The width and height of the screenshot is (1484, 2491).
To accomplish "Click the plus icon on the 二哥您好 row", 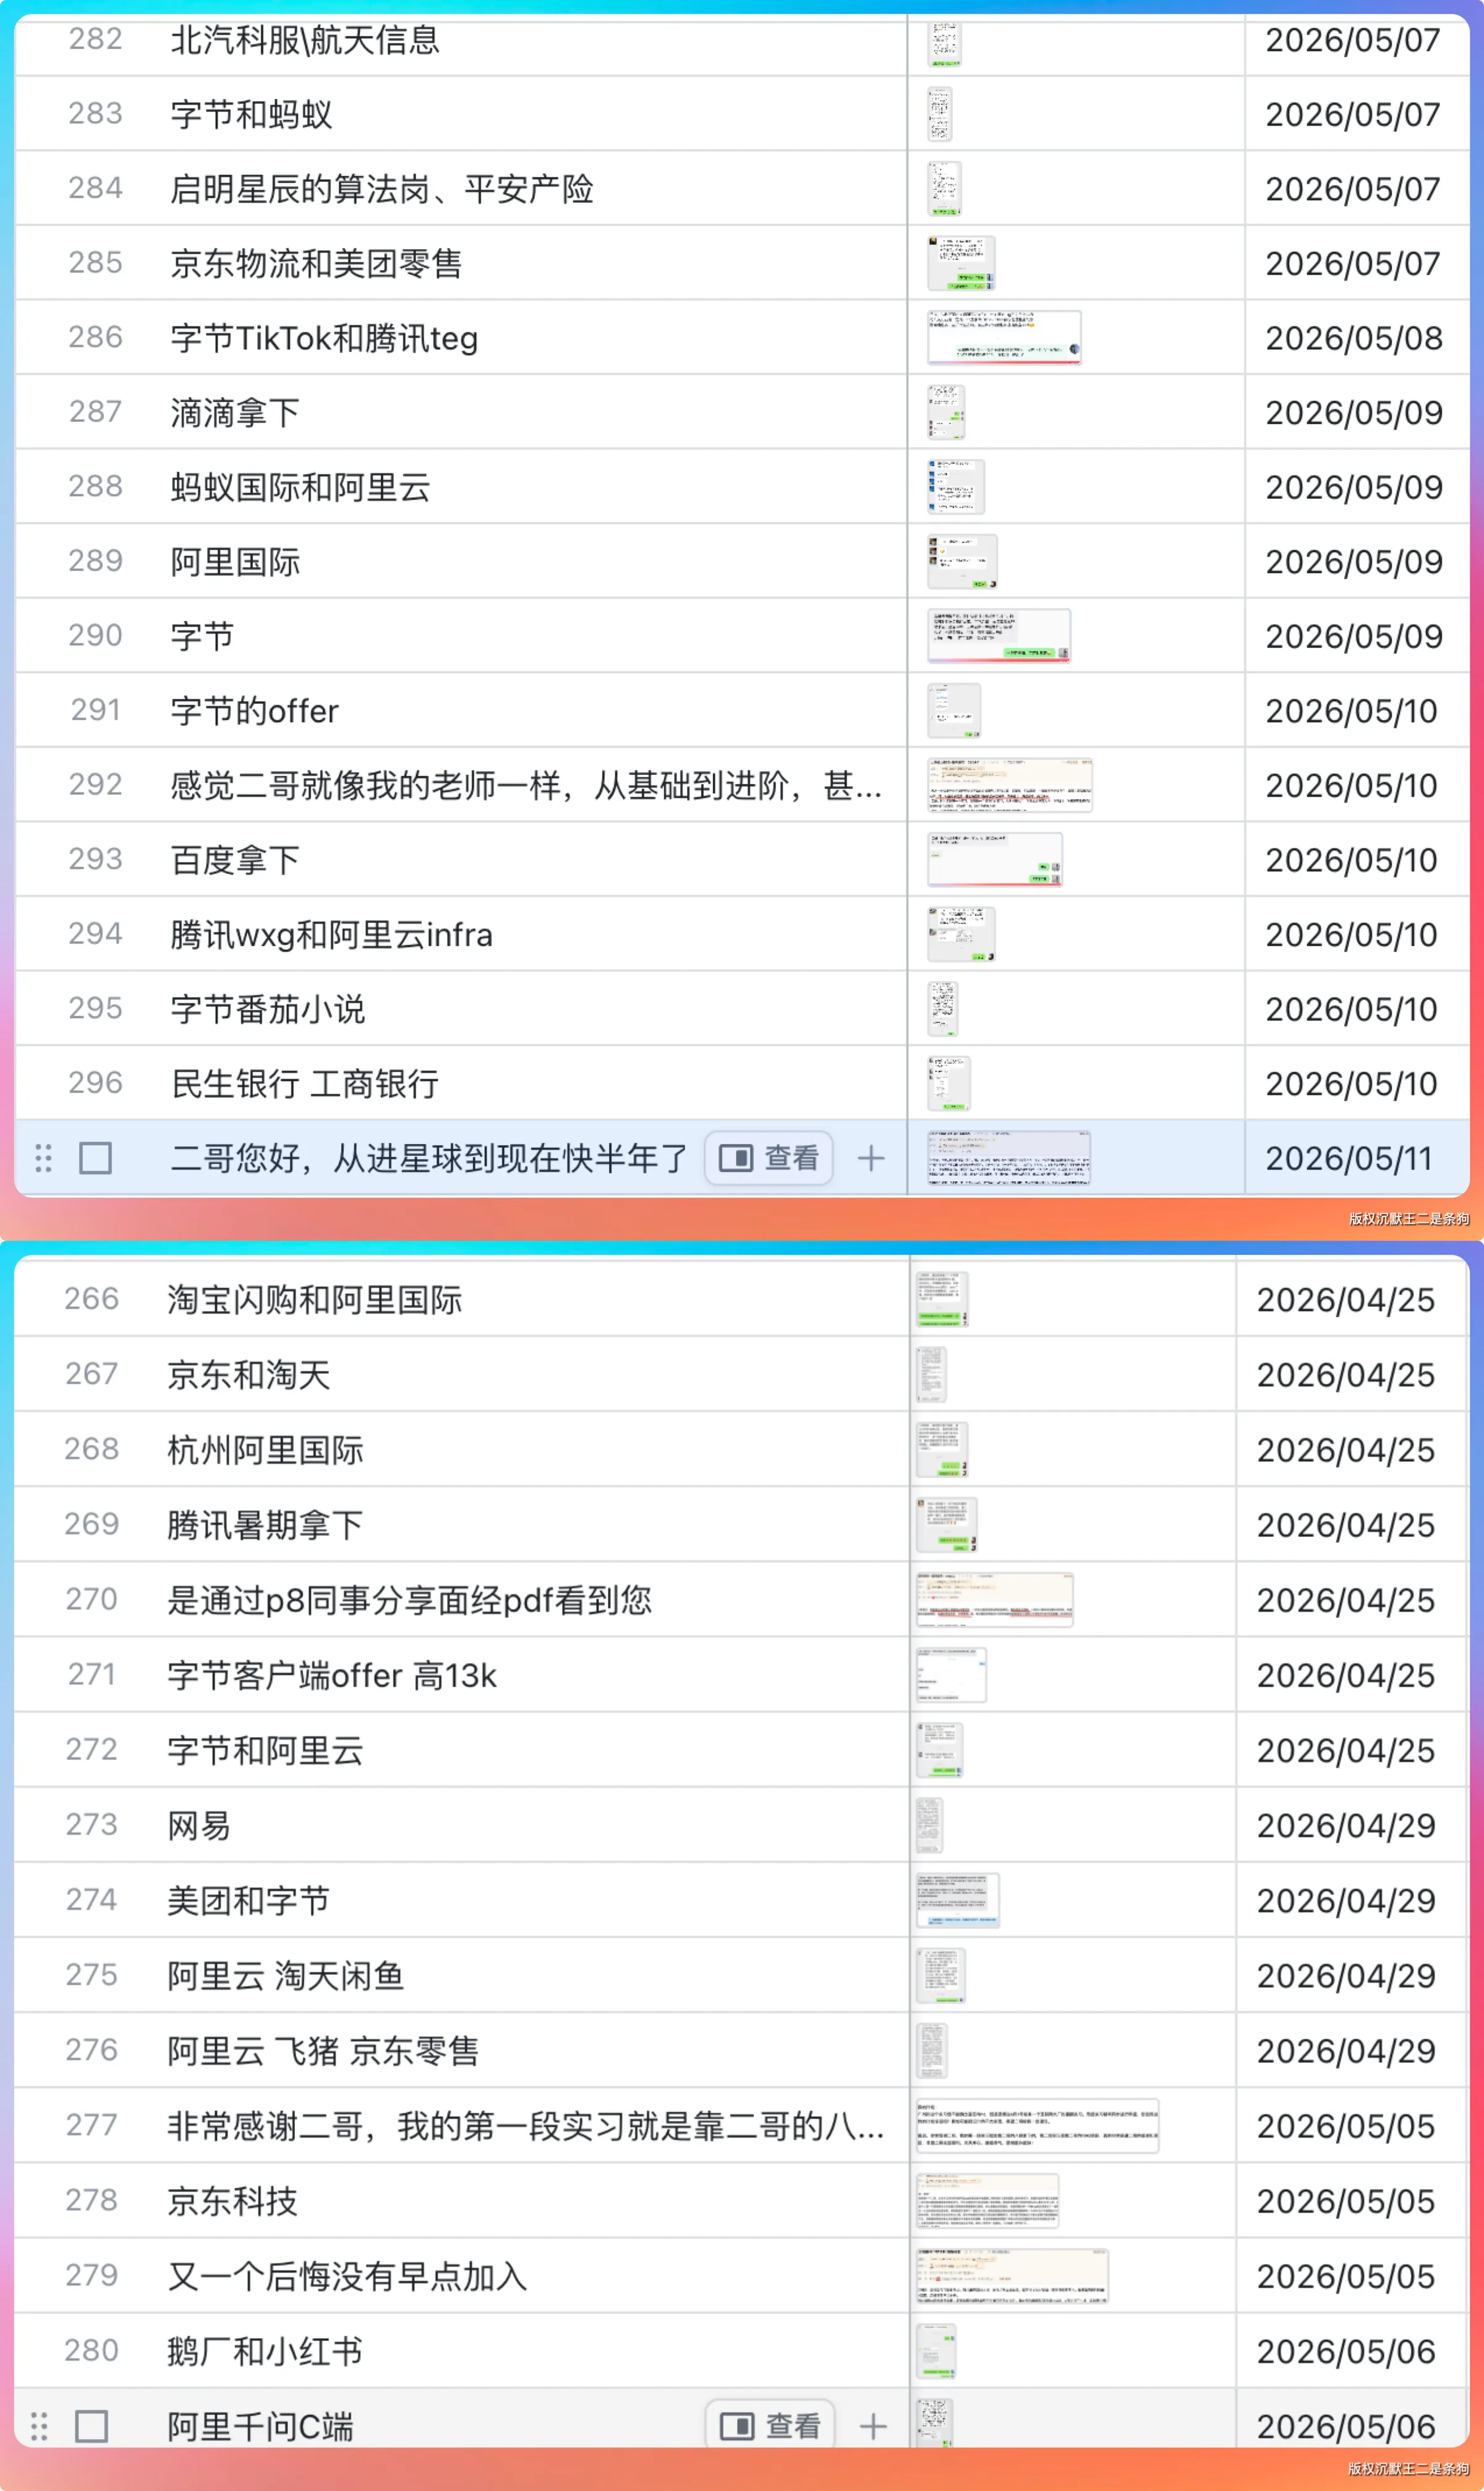I will tap(871, 1158).
